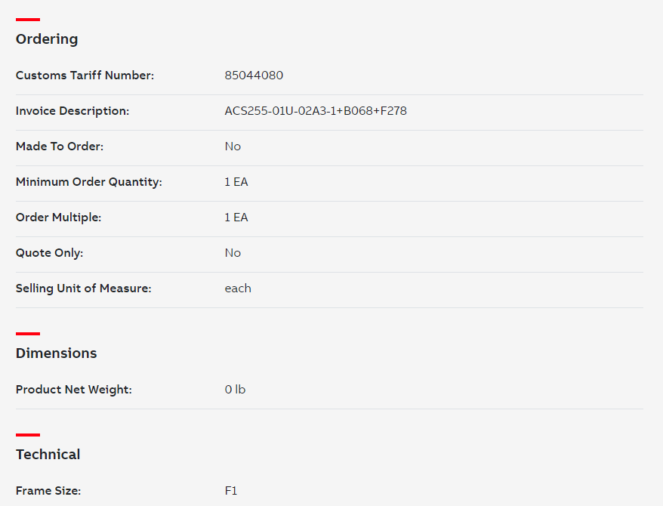Click invoice description ACS255-01U-02A3-1+B068+F278 value

tap(316, 111)
